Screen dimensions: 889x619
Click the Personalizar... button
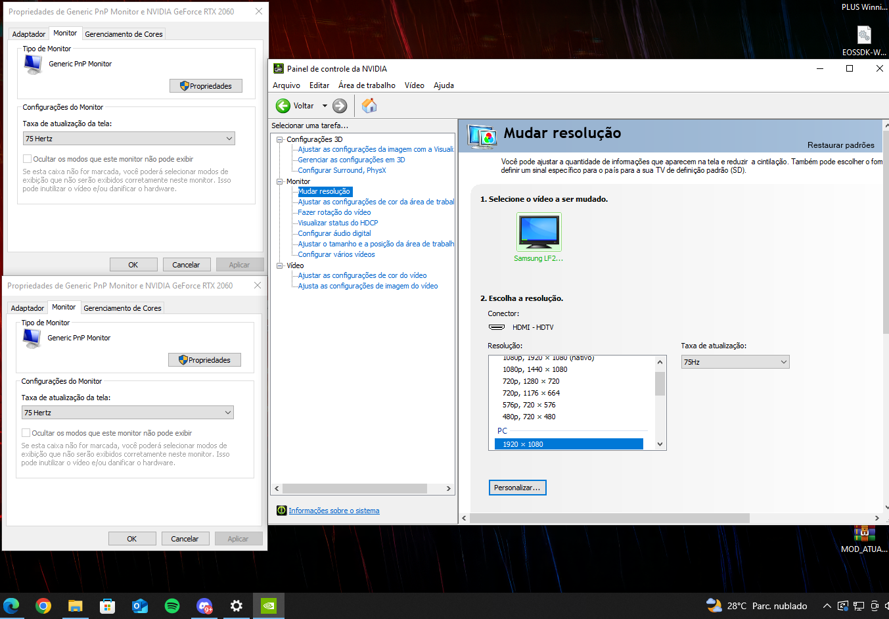[x=517, y=488]
